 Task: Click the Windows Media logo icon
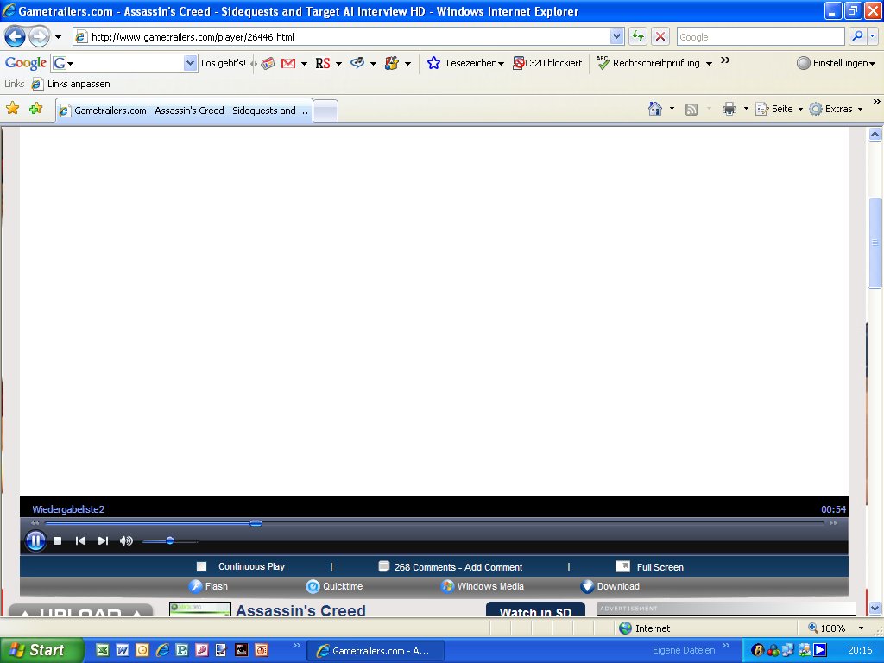(x=448, y=586)
